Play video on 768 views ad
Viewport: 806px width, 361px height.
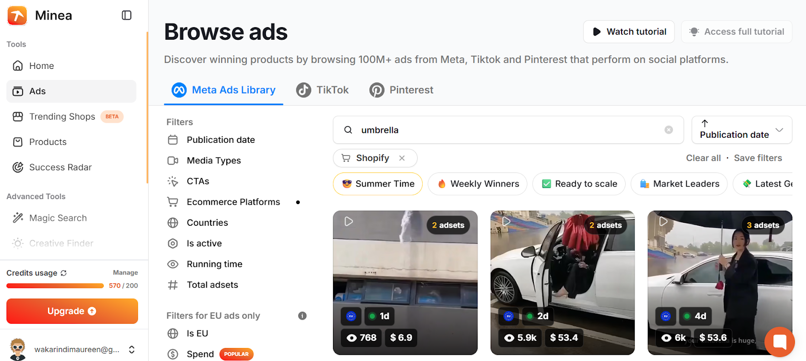click(349, 221)
